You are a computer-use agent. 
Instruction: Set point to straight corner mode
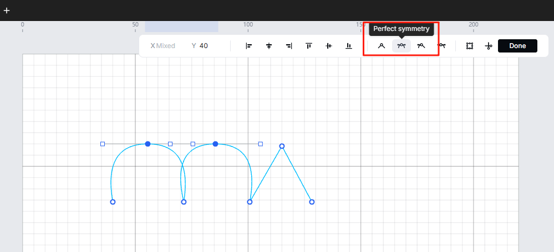pyautogui.click(x=382, y=46)
